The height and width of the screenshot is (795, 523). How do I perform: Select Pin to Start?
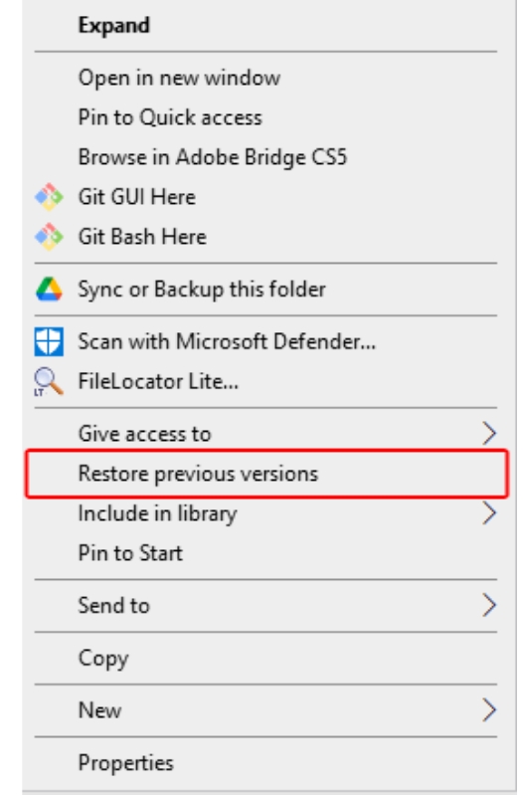pyautogui.click(x=266, y=552)
